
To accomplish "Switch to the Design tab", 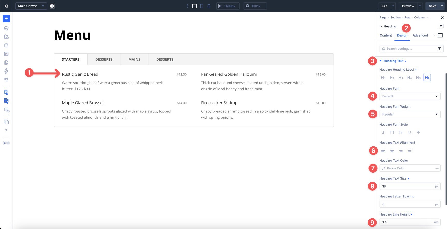I will click(402, 35).
